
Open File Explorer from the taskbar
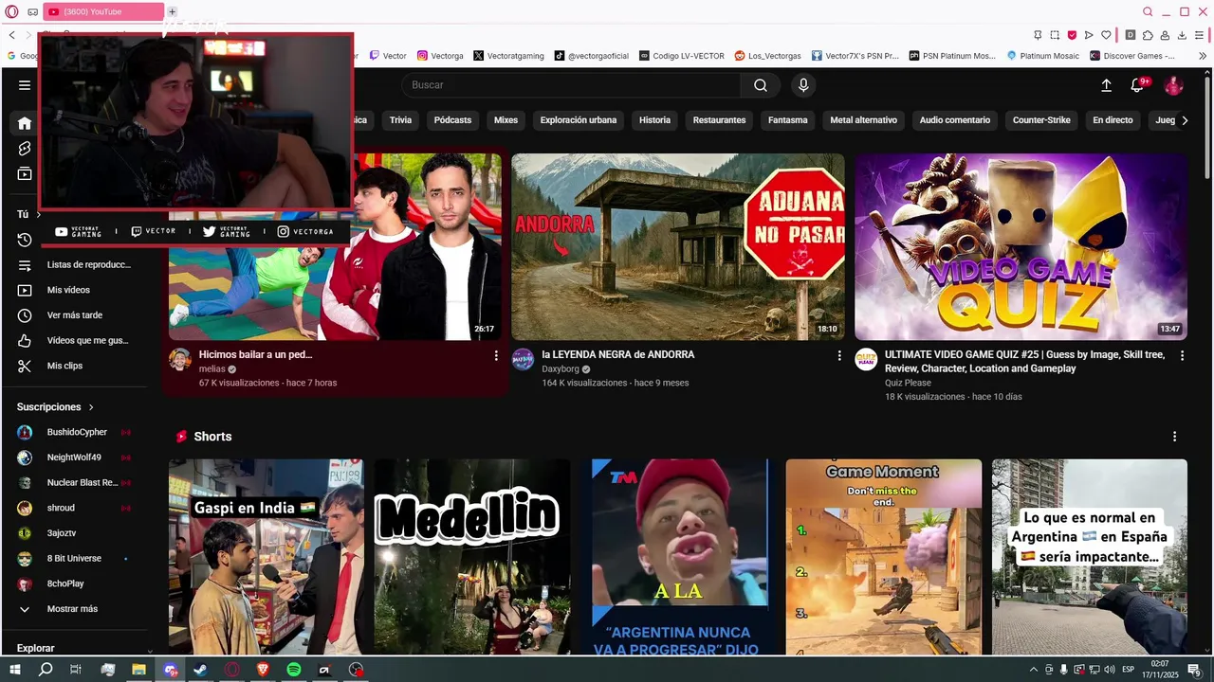pyautogui.click(x=138, y=670)
